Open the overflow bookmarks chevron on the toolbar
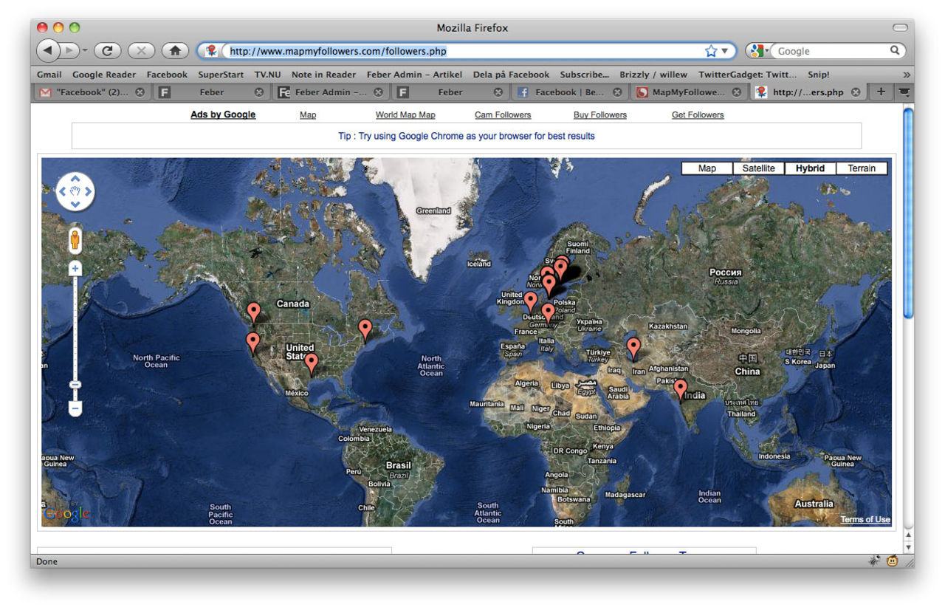 [906, 75]
